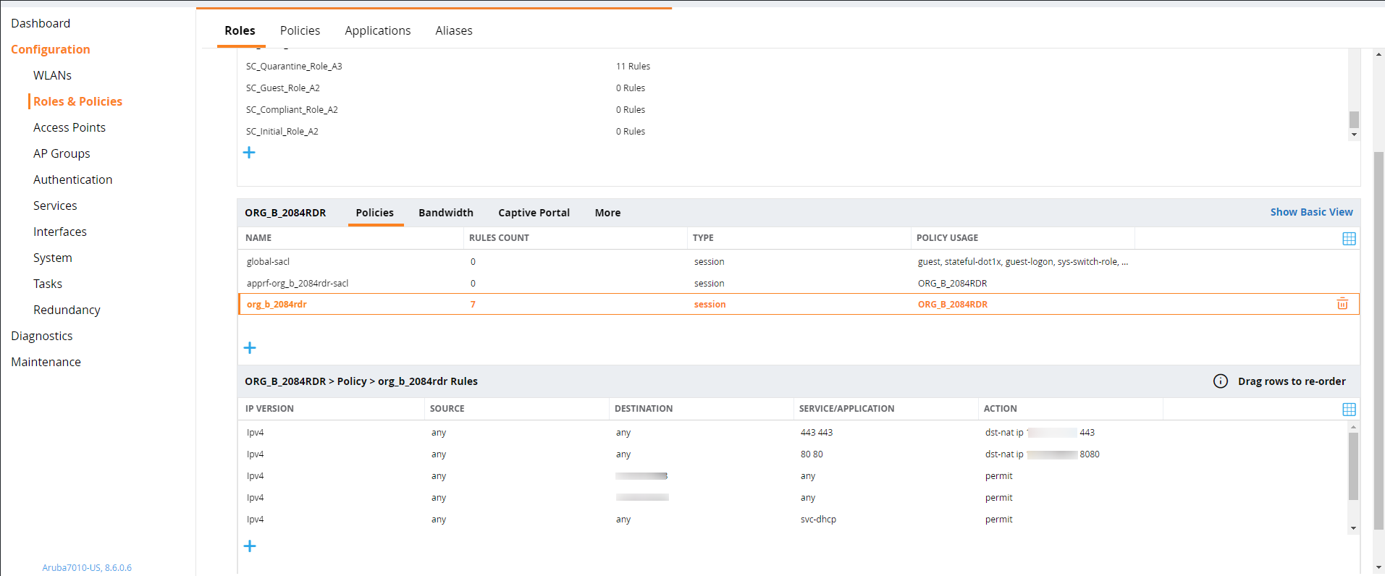The width and height of the screenshot is (1385, 576).
Task: Open the Applications tab
Action: tap(377, 30)
